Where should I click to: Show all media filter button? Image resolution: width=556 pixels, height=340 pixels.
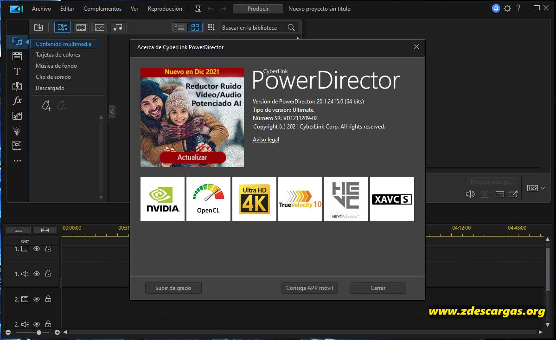pyautogui.click(x=63, y=27)
